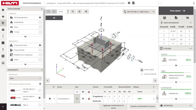Screen dimensions: 196x110
Task: Click the Hilti logo
Action: [x=10, y=3]
